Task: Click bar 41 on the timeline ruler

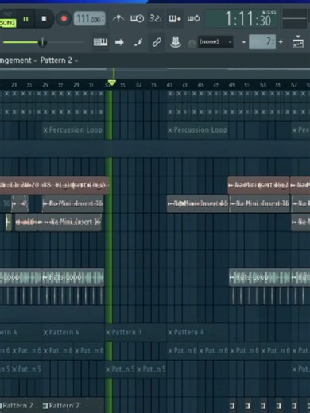Action: 169,85
